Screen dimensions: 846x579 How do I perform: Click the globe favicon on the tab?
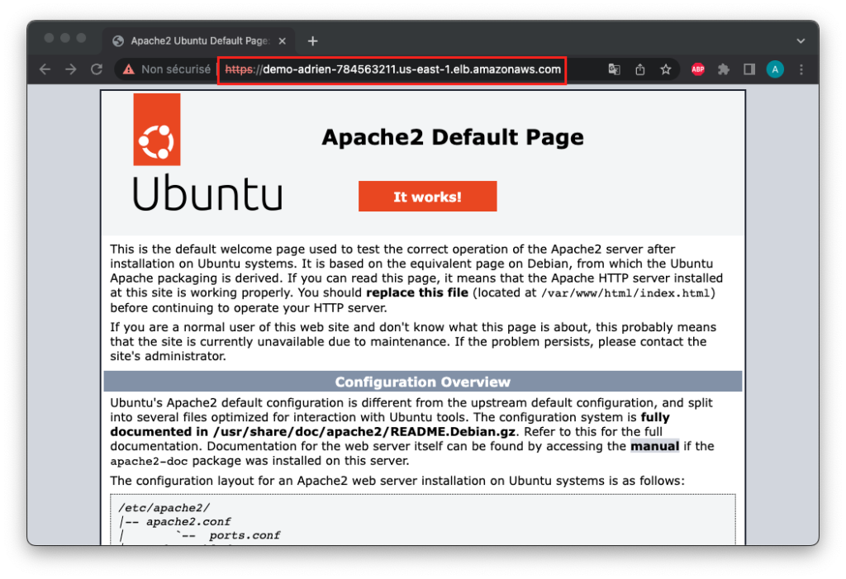[118, 41]
